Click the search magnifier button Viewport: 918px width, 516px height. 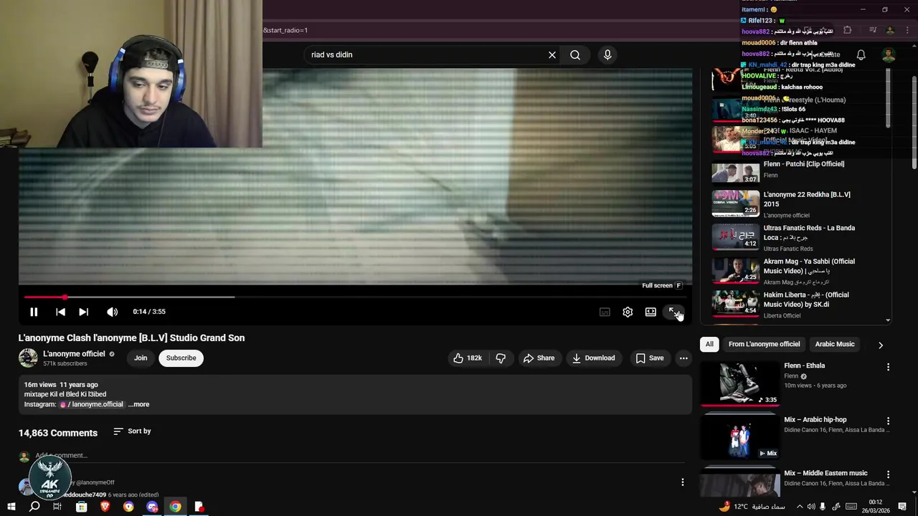point(575,54)
